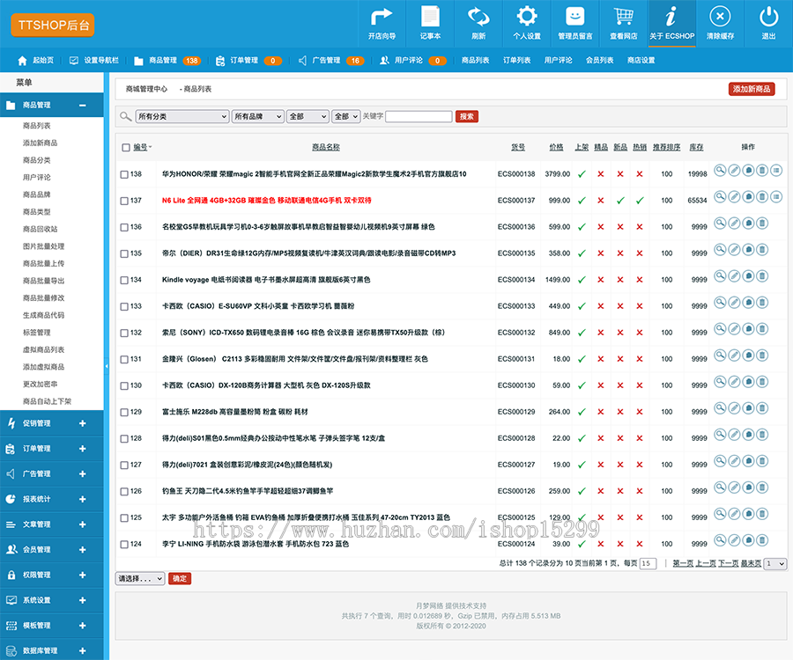
Task: Open 会员列表 in top navigation
Action: coord(600,60)
